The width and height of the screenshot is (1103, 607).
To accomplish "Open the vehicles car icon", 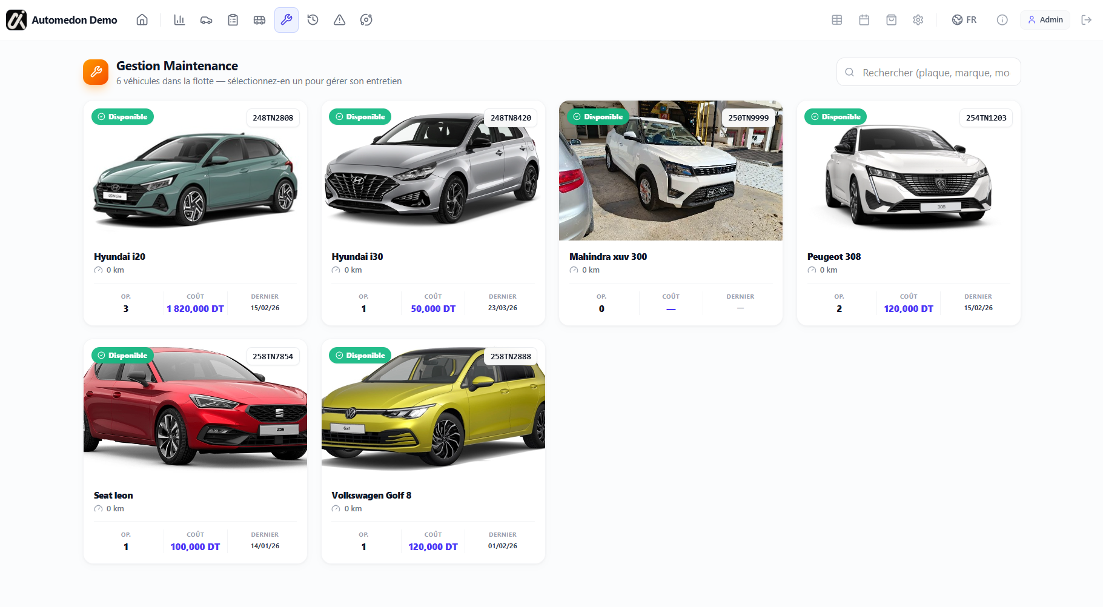I will click(x=206, y=20).
